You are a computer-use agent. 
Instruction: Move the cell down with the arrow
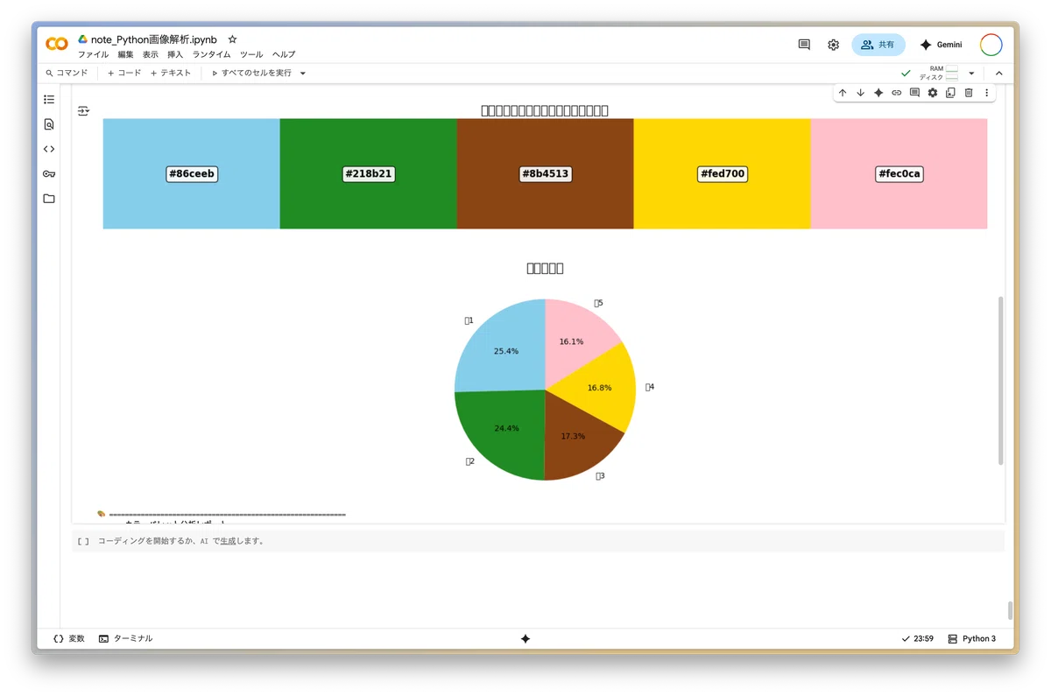tap(860, 93)
